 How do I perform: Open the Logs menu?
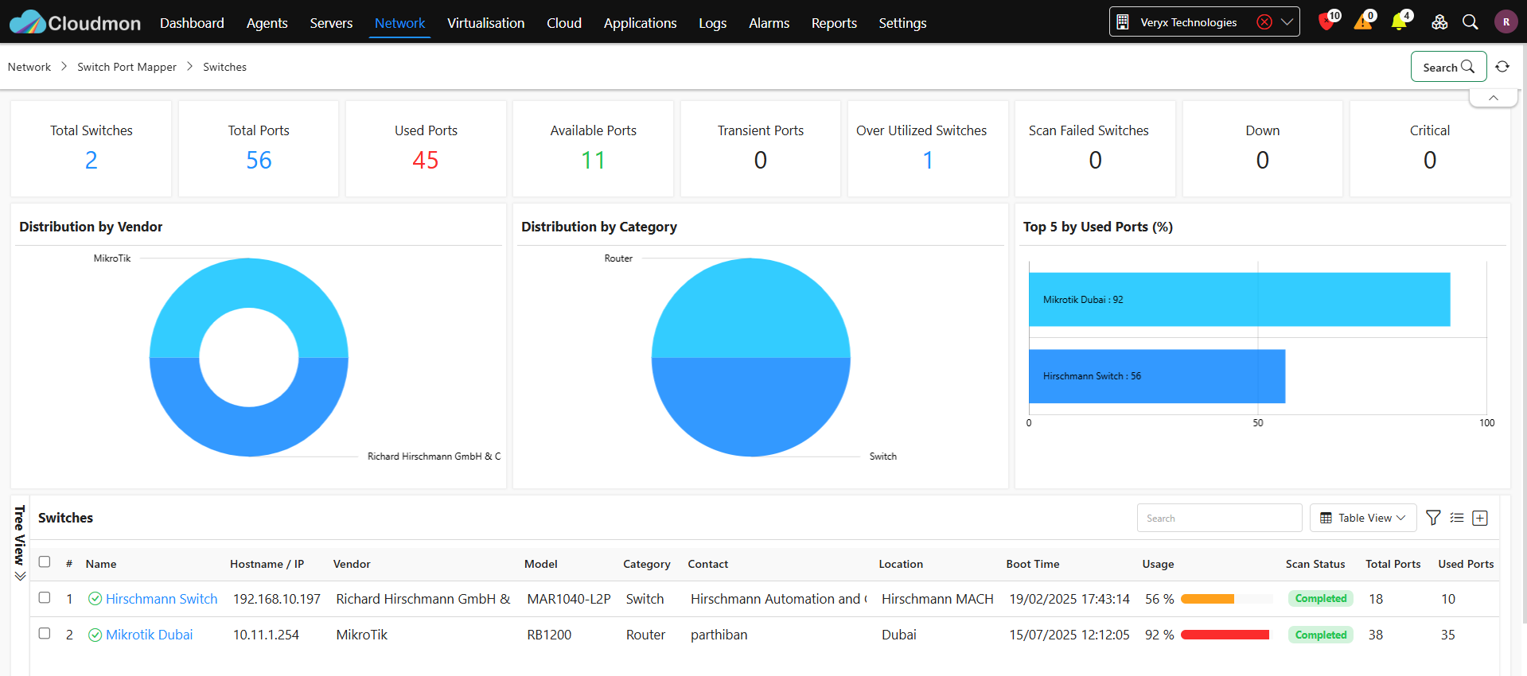click(x=712, y=23)
